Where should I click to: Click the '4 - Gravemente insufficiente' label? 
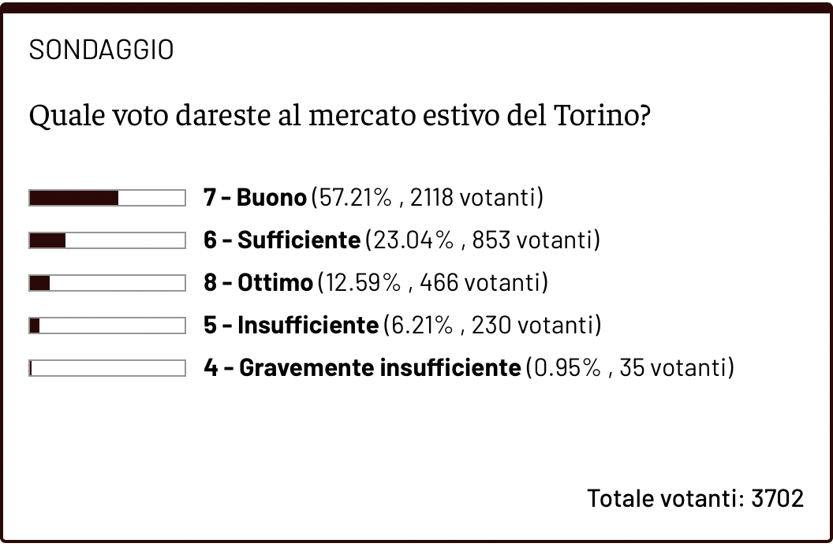point(362,367)
